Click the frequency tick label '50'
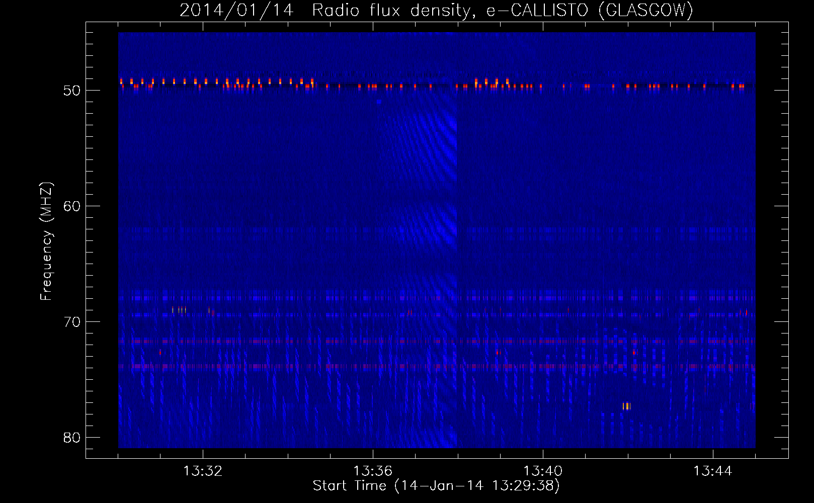814x503 pixels. tap(72, 91)
